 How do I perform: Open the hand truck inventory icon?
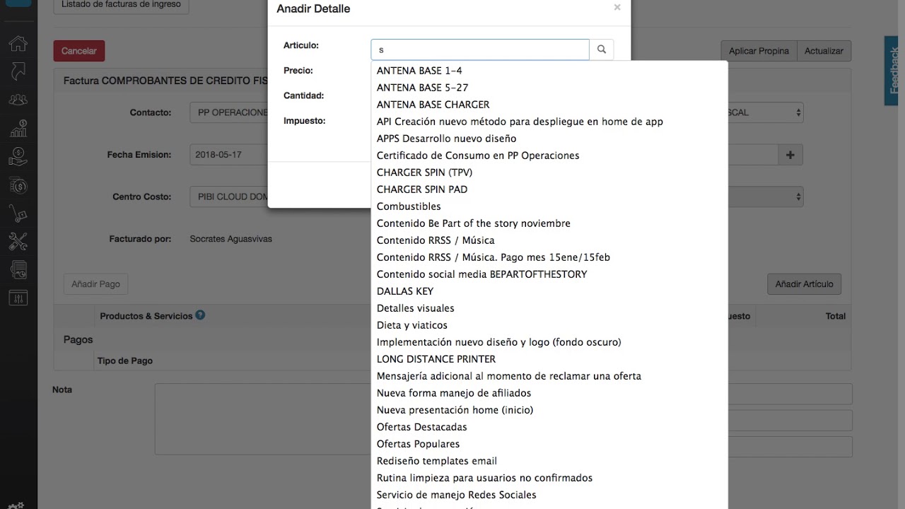[x=18, y=213]
